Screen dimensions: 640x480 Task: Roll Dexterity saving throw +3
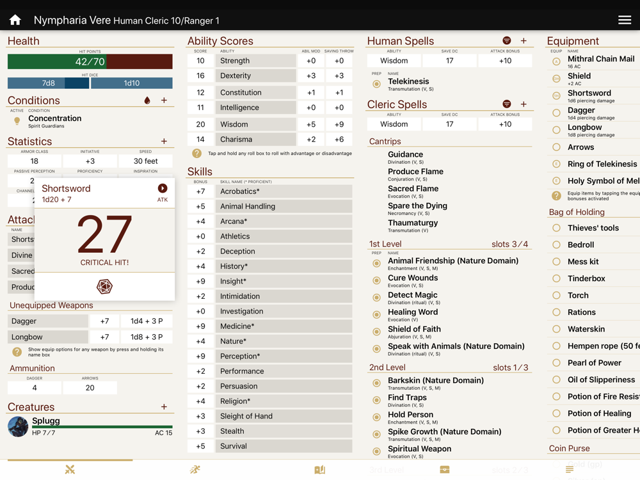pyautogui.click(x=339, y=76)
